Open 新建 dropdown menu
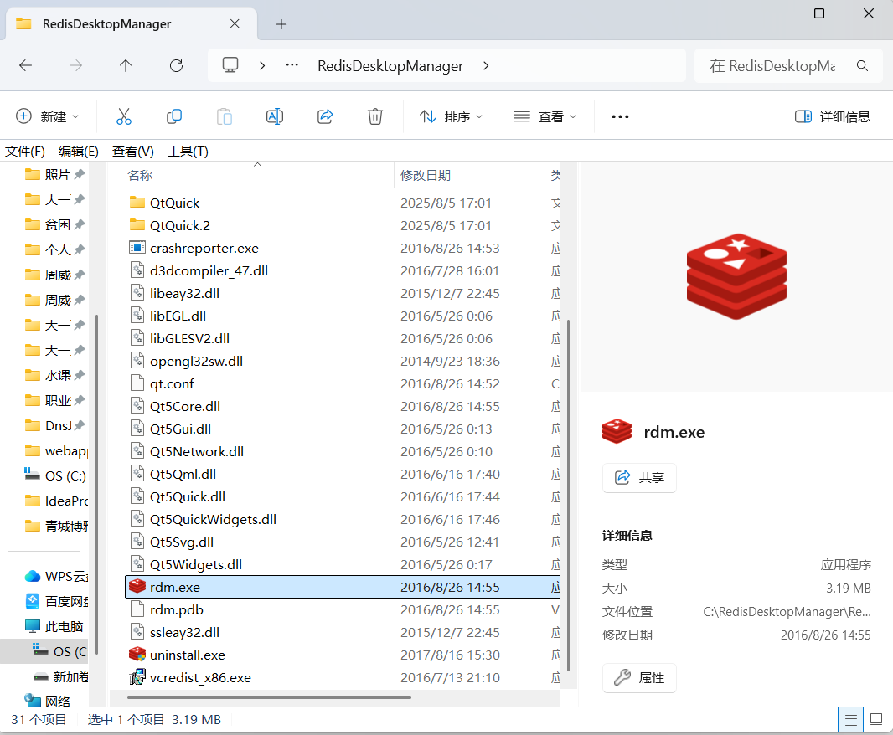Image resolution: width=893 pixels, height=735 pixels. click(x=47, y=116)
